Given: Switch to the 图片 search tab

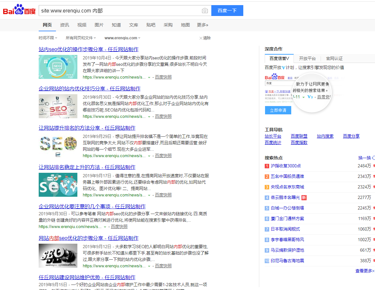Looking at the screenshot, I should tap(99, 25).
